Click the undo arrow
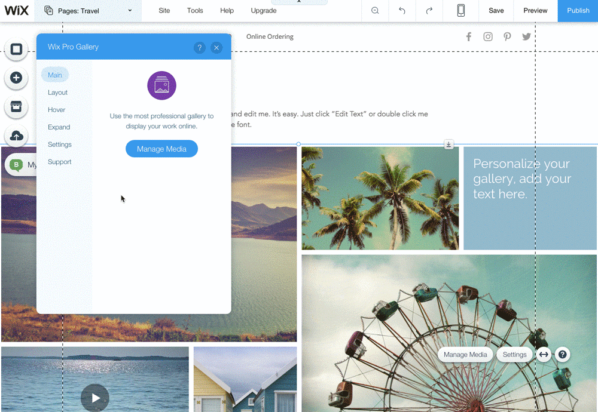Screen dimensions: 598x412 (402, 11)
